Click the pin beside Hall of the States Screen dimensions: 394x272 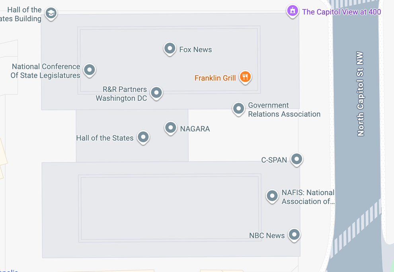(143, 137)
